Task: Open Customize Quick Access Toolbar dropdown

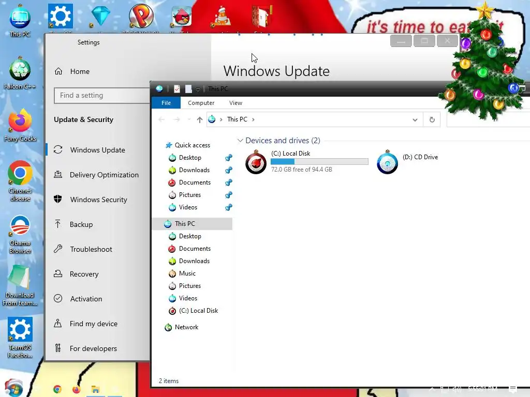Action: (198, 89)
